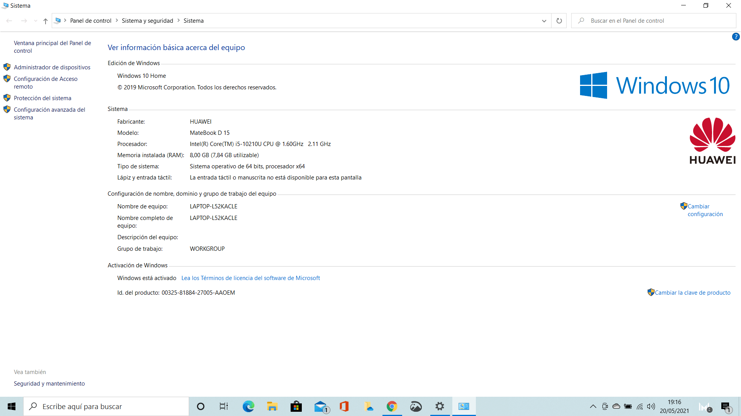
Task: Click the Control Panel search field
Action: pyautogui.click(x=656, y=21)
